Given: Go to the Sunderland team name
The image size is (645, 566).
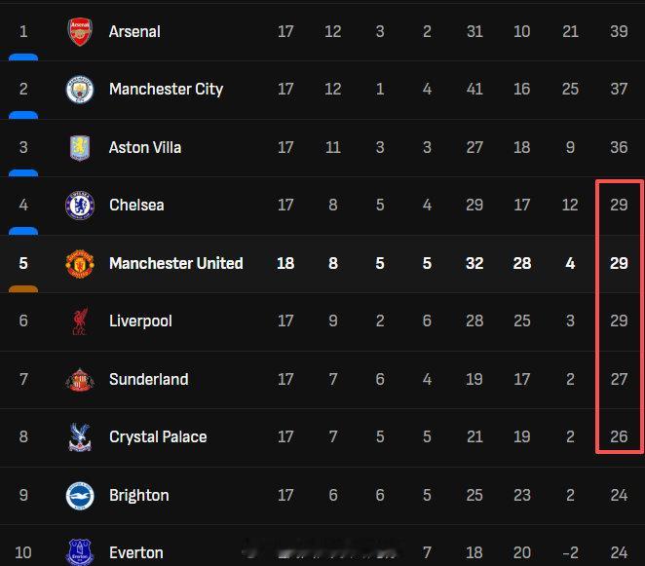Looking at the screenshot, I should [148, 379].
